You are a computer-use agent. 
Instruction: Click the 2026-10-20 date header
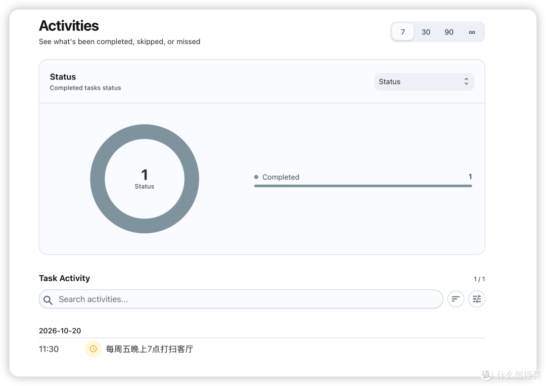pos(60,331)
